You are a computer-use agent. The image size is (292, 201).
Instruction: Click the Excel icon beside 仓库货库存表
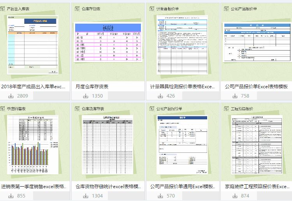(77, 108)
